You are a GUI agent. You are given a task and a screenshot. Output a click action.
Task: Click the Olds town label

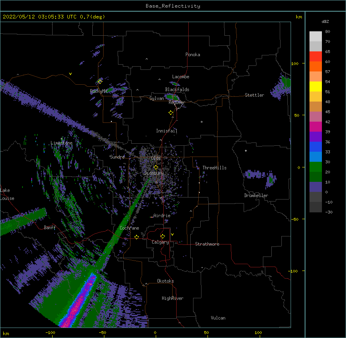point(156,158)
